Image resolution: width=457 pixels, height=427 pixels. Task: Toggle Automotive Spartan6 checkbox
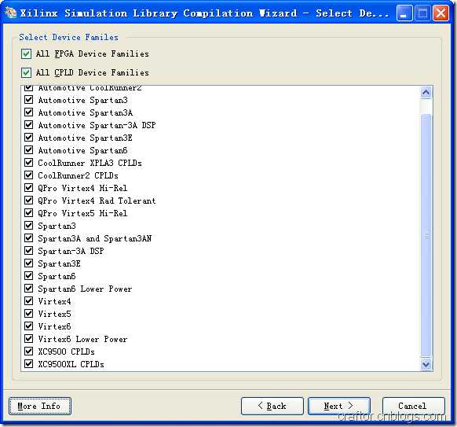[28, 150]
